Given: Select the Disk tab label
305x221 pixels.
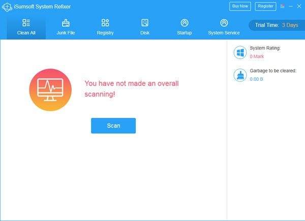Looking at the screenshot, I should (x=145, y=33).
